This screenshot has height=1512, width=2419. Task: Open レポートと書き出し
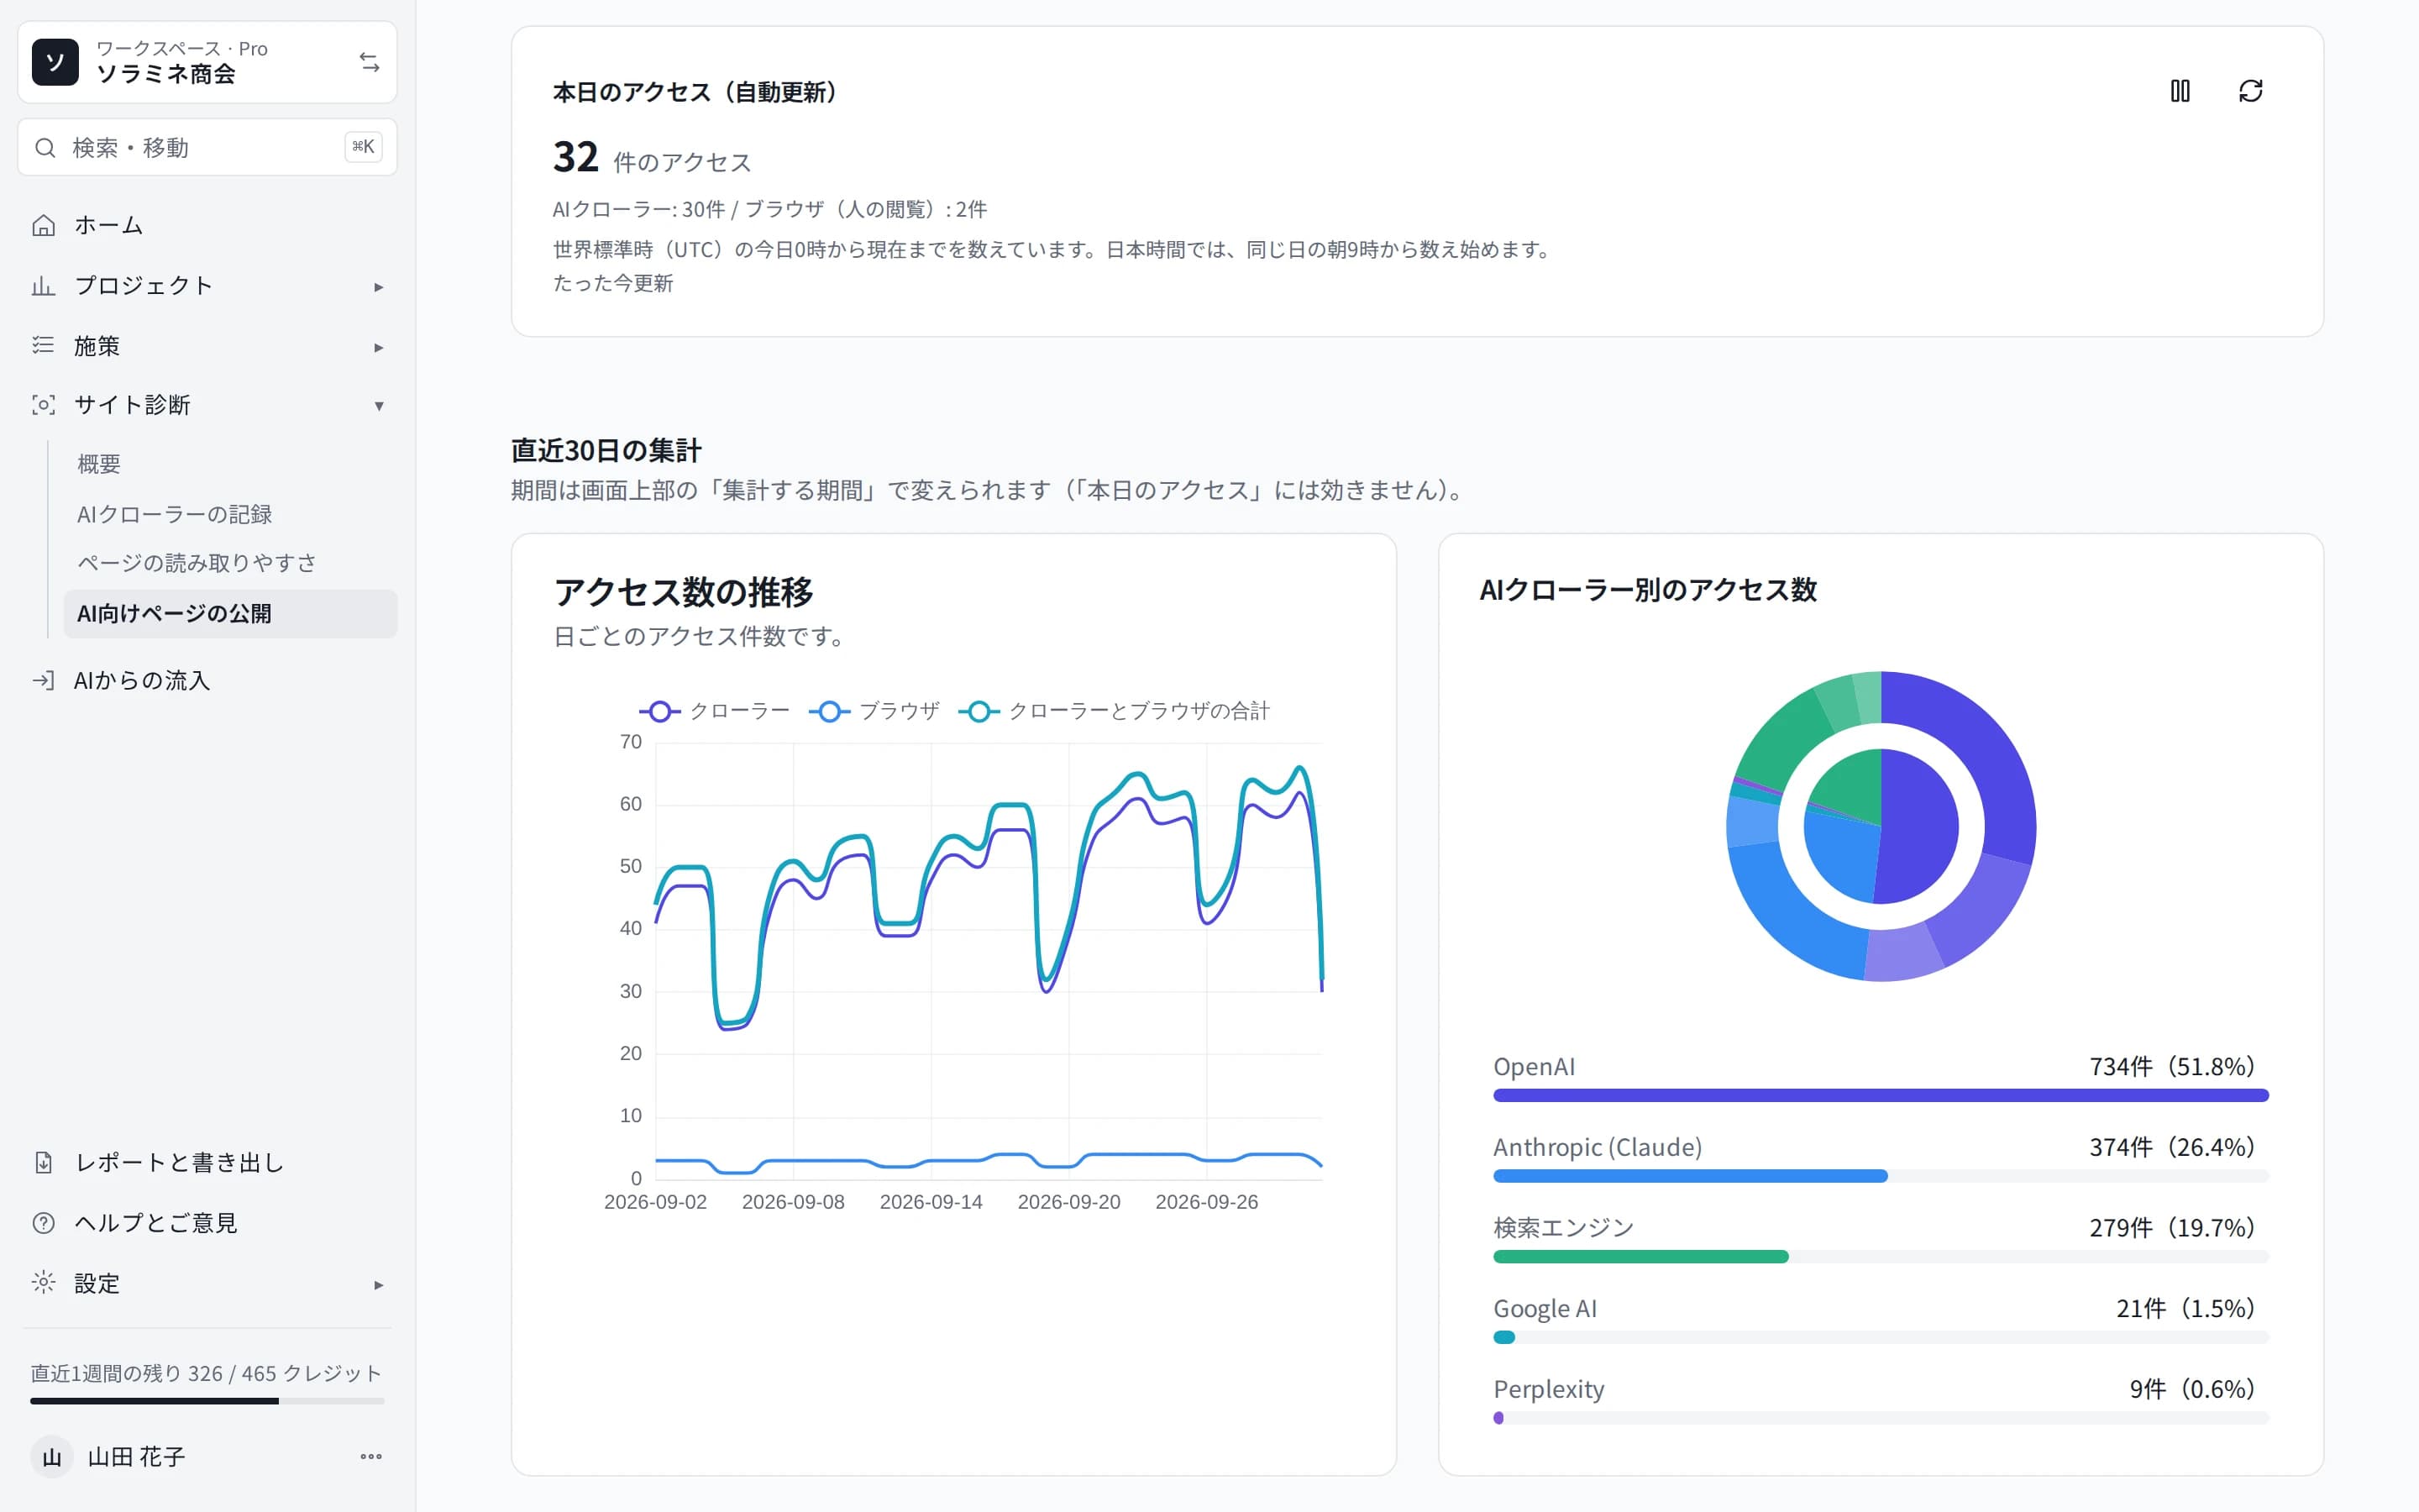(207, 1162)
